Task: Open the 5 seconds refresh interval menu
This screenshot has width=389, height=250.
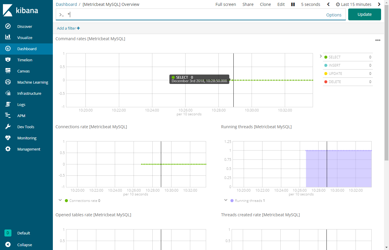Action: point(311,4)
